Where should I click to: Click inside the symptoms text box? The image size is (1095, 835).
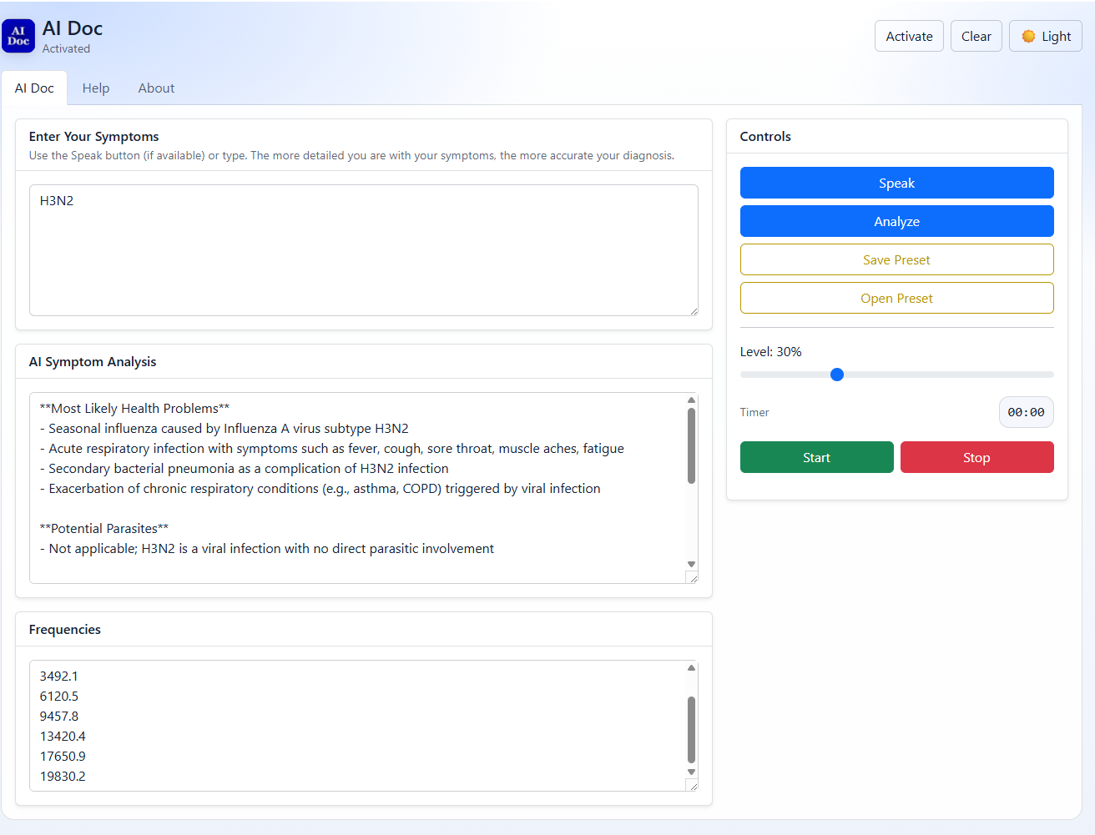363,250
